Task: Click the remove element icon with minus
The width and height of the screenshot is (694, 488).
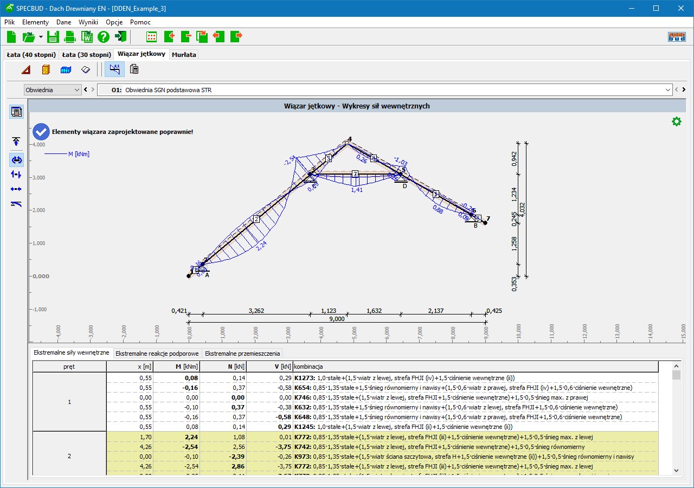Action: point(185,37)
